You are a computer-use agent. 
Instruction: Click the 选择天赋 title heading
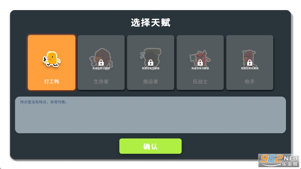click(x=151, y=23)
